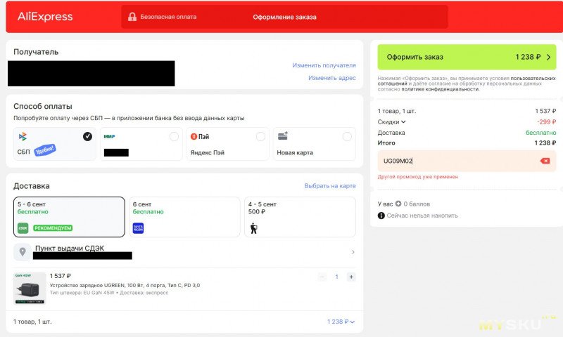Decrease item quantity with minus button
This screenshot has width=563, height=337.
[322, 277]
